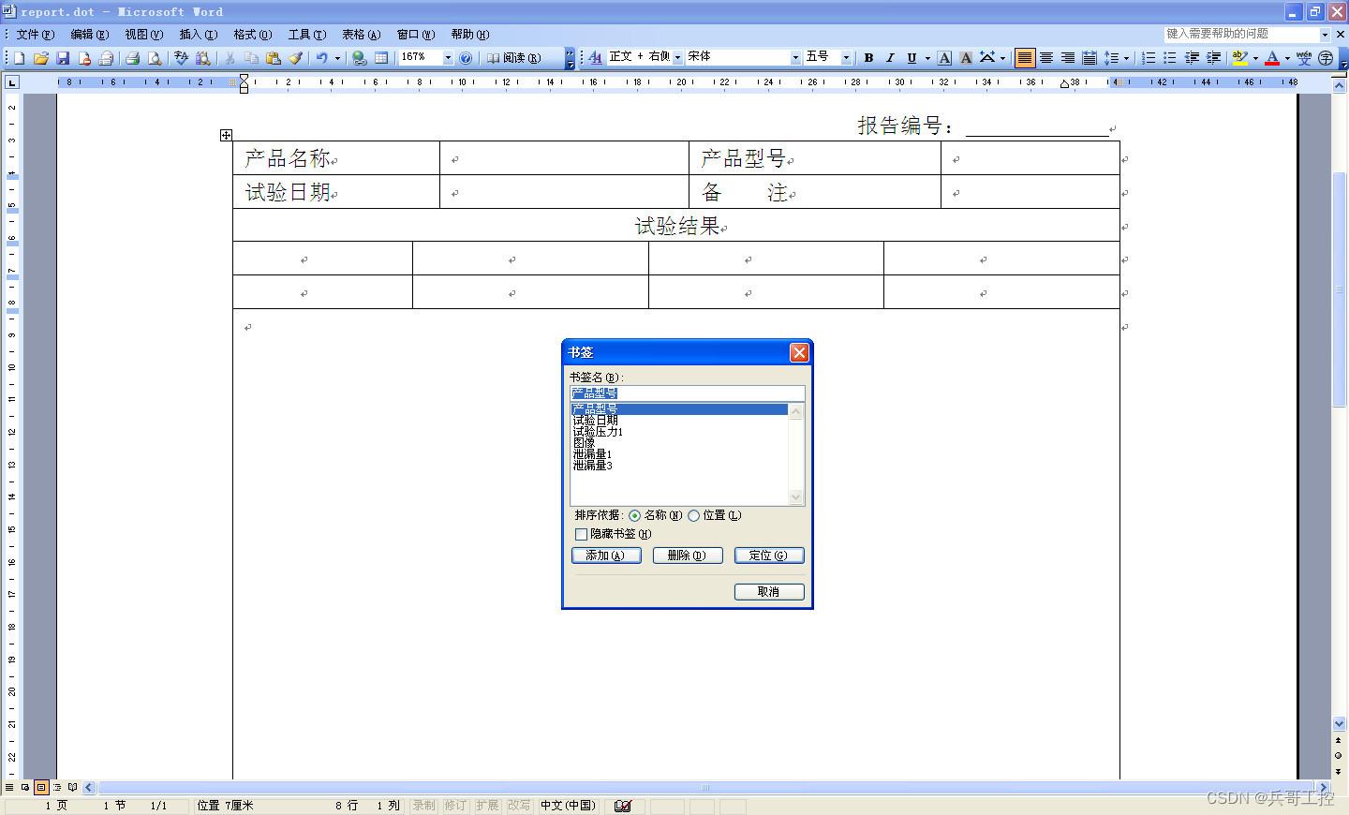1349x815 pixels.
Task: Expand line spacing dropdown arrow
Action: [x=1126, y=58]
